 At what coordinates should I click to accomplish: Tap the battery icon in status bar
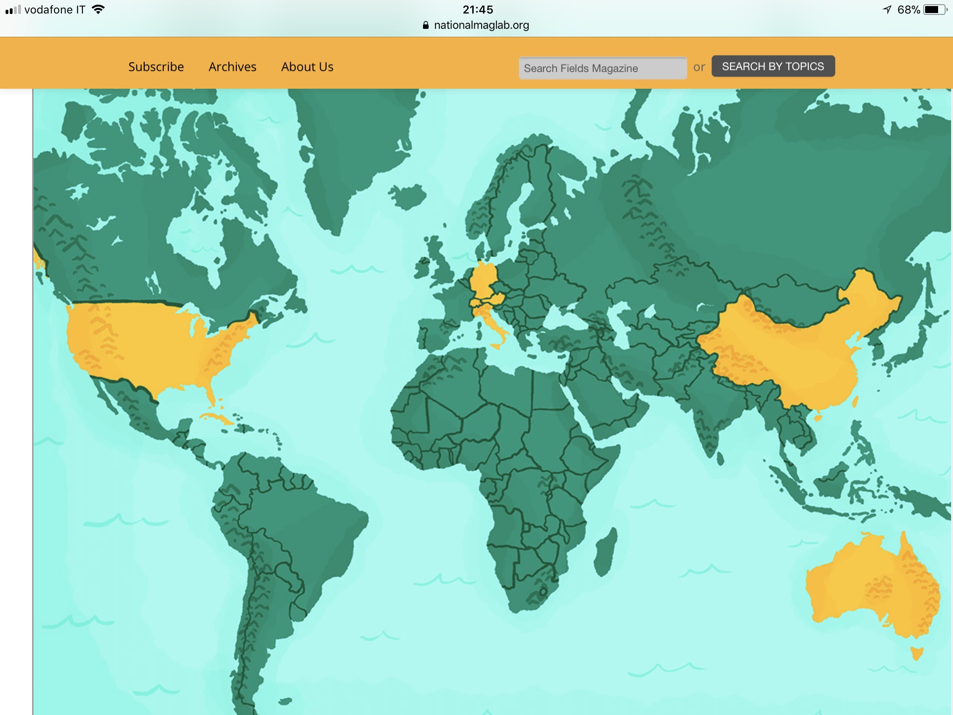[x=934, y=10]
